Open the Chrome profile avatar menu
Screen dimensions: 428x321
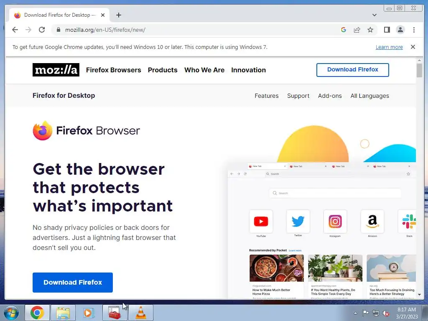(400, 30)
